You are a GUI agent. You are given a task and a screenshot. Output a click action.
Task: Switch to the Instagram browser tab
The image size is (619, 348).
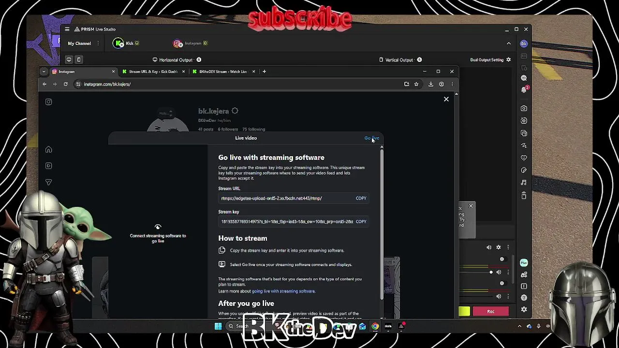82,72
